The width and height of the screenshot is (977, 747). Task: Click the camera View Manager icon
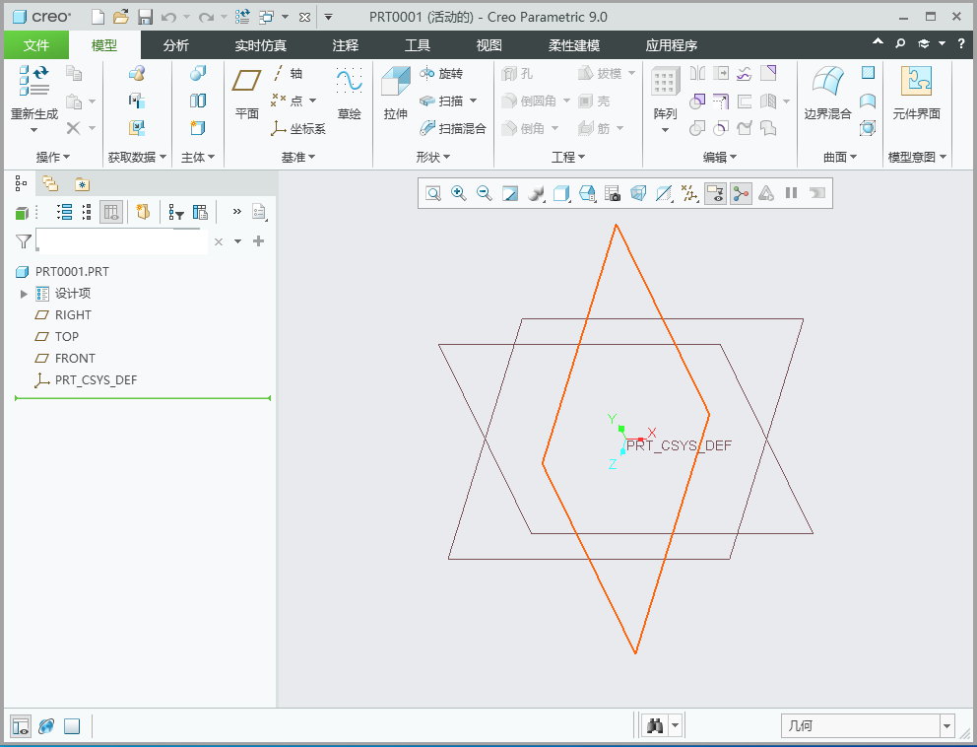tap(613, 193)
